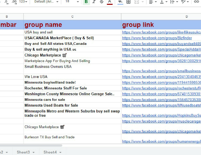The image size is (201, 155).
Task: Select 'Minnesota Used Boats for Sale' cell
Action: click(x=72, y=105)
